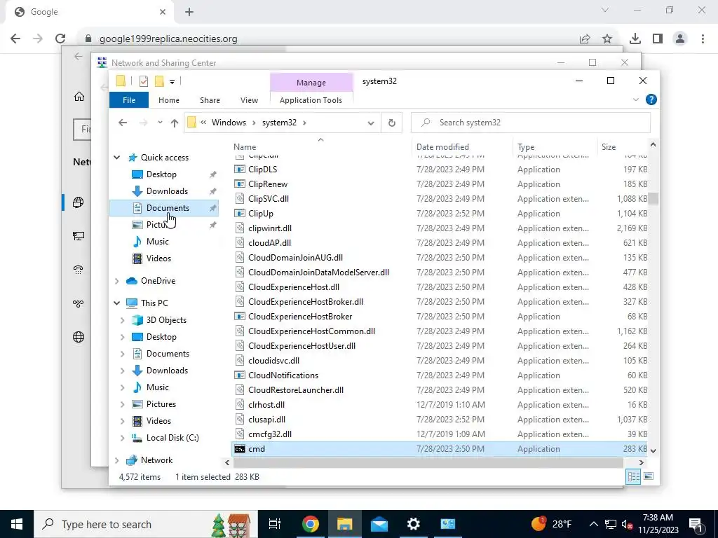Expand the Local Disk (C:) node

click(x=122, y=438)
